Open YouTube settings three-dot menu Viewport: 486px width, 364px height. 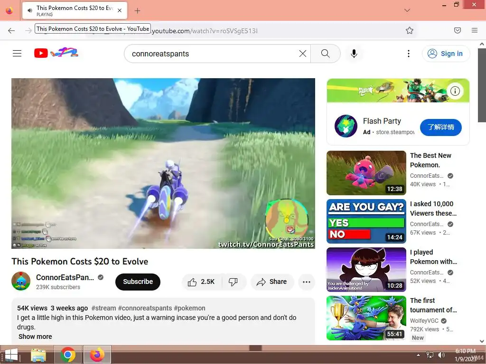point(409,54)
